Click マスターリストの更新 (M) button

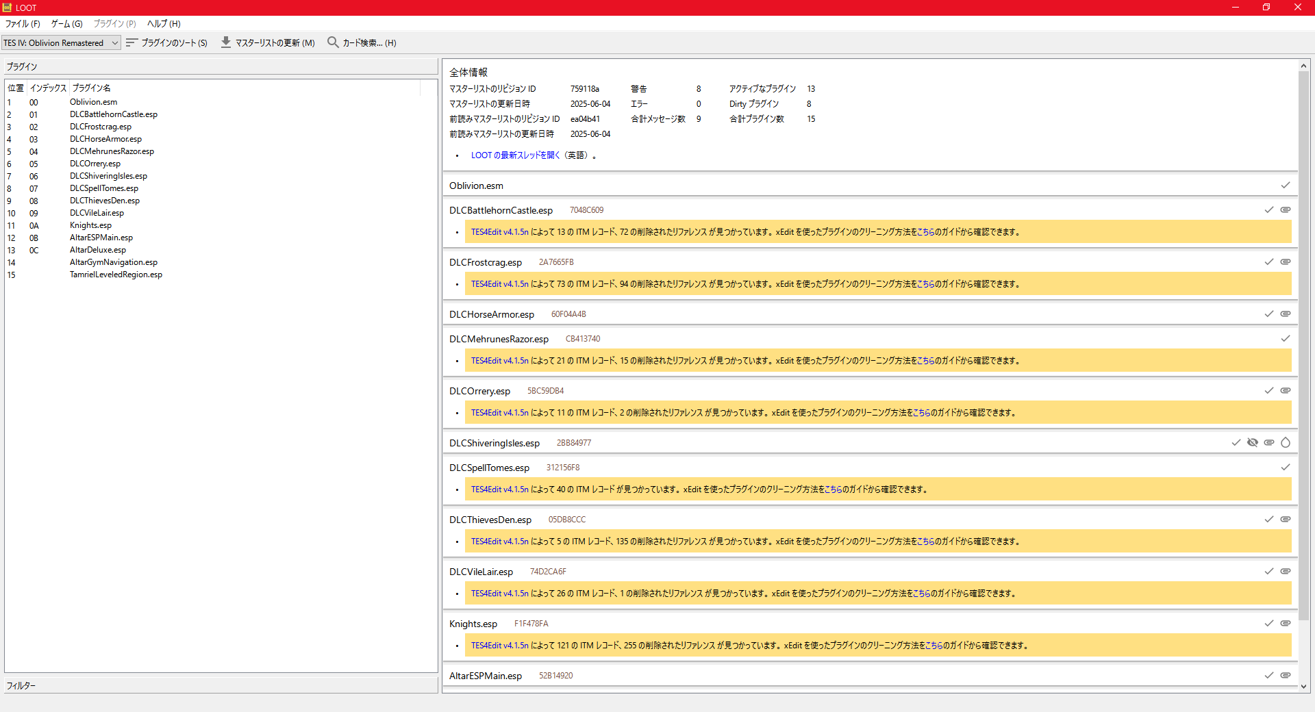pos(268,42)
